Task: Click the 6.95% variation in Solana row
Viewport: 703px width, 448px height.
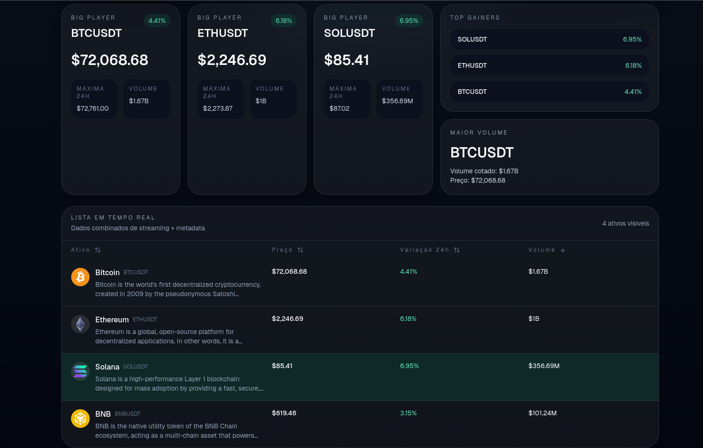Action: [410, 366]
